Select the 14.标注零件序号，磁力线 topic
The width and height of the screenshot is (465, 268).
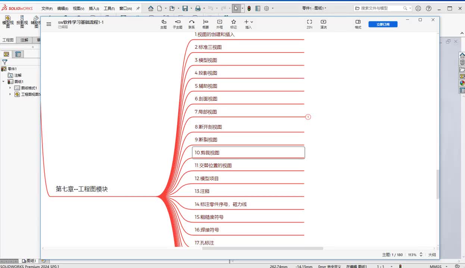click(x=221, y=204)
